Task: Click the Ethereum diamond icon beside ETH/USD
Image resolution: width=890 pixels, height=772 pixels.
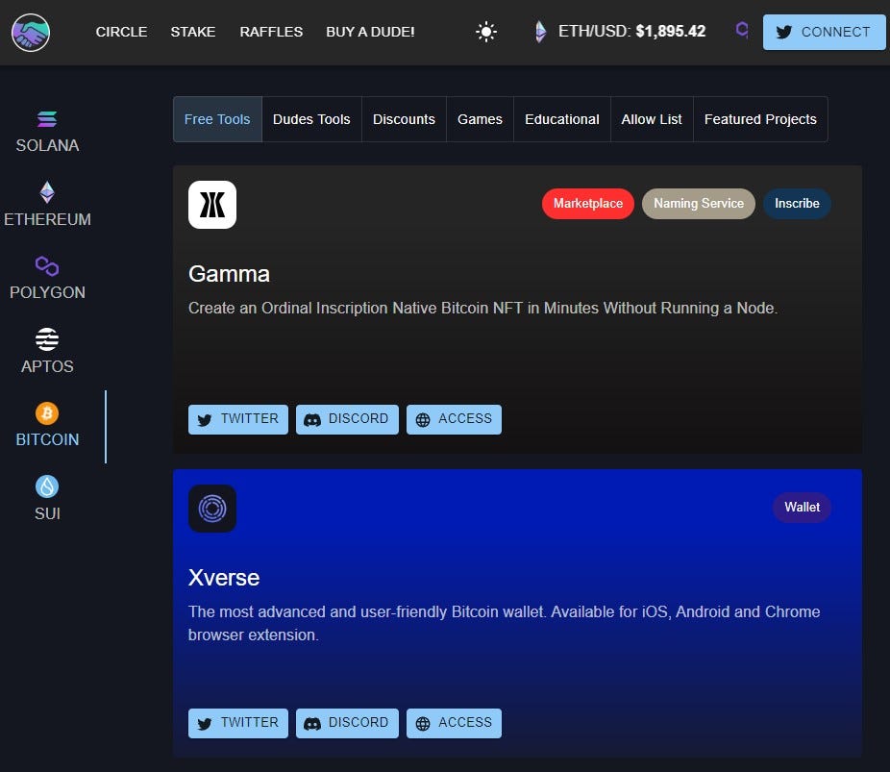Action: click(x=540, y=32)
